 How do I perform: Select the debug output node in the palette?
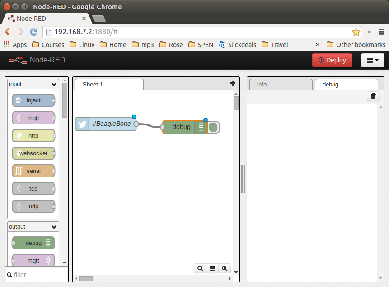(33, 243)
